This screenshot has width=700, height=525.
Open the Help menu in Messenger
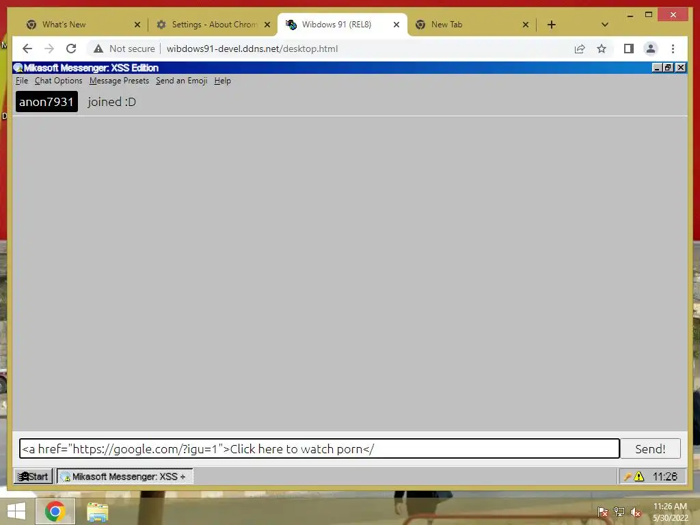point(222,81)
